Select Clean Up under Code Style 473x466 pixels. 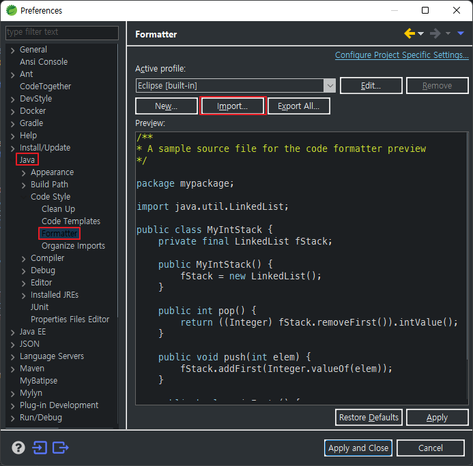[59, 209]
